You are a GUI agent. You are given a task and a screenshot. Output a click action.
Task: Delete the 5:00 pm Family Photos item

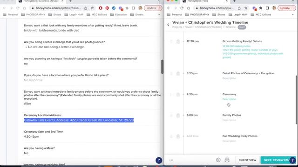click(x=178, y=116)
